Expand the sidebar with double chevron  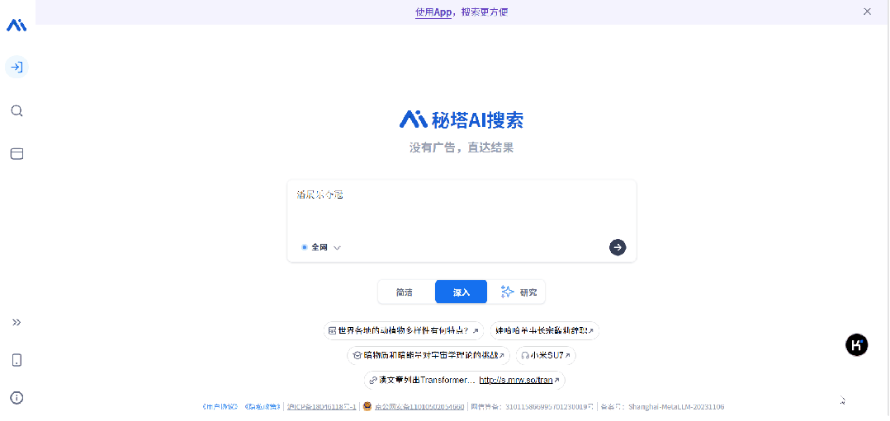(17, 322)
